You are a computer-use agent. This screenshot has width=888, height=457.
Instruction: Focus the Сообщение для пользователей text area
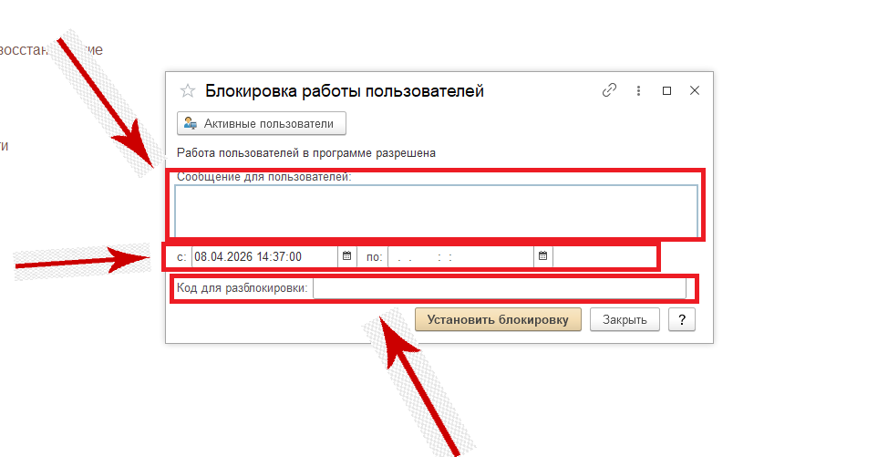(436, 211)
